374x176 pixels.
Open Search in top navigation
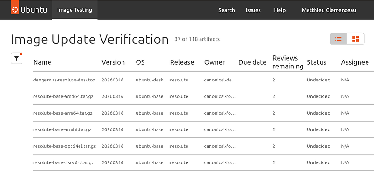tap(227, 10)
